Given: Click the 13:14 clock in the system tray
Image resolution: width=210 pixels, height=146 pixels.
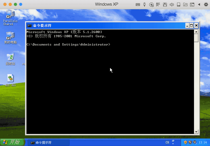Looking at the screenshot, I should coord(203,142).
